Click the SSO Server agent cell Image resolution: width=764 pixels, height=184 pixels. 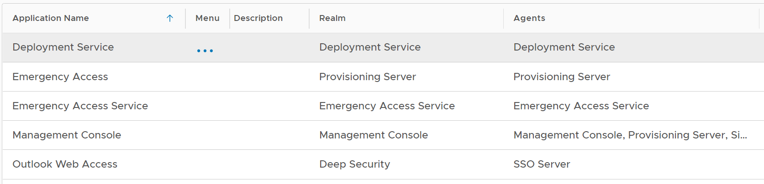pyautogui.click(x=542, y=164)
